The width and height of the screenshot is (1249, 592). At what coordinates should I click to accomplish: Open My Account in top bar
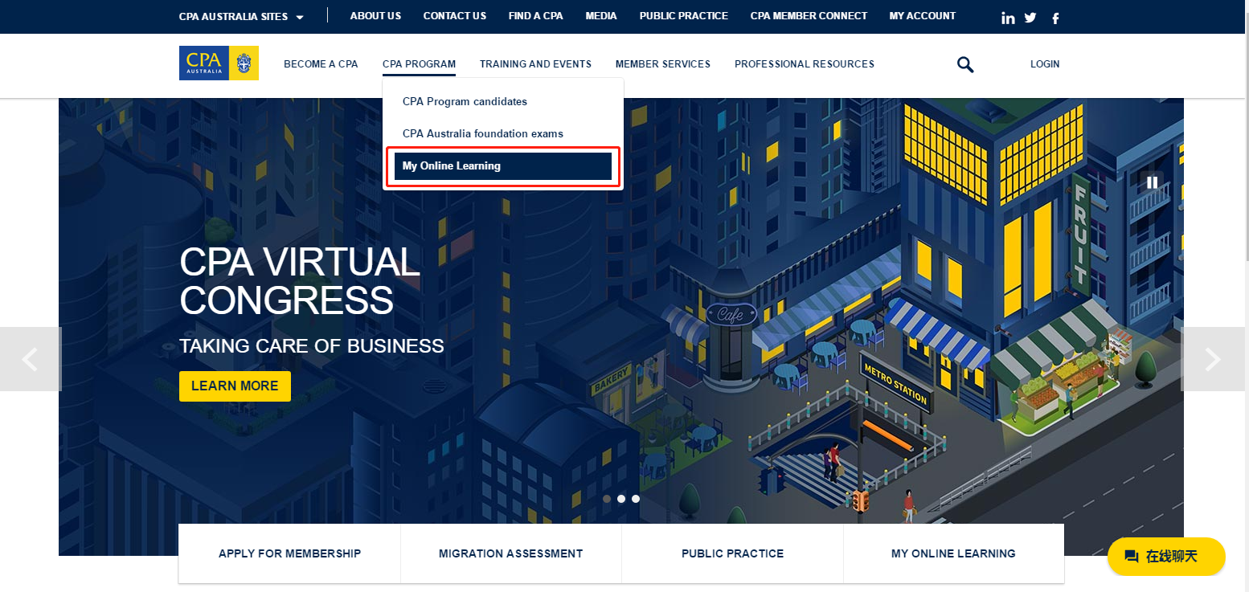coord(923,16)
